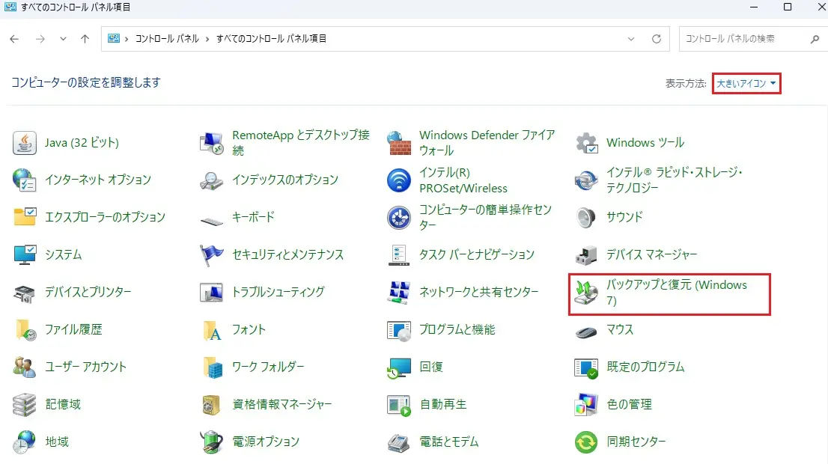Open the フォント link text
Screen dimensions: 828x464
249,329
